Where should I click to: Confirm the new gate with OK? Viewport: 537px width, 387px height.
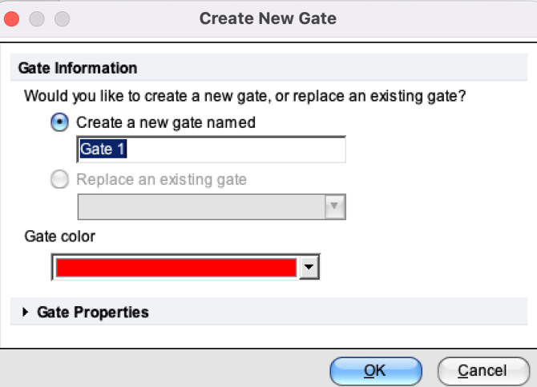pyautogui.click(x=375, y=370)
